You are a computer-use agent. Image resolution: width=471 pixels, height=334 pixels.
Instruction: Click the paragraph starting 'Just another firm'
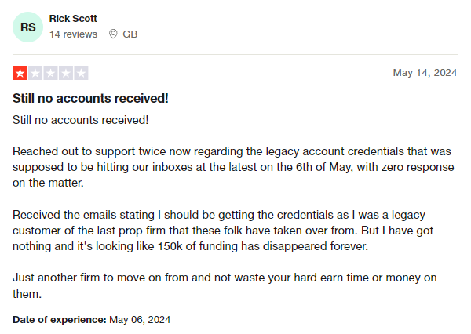(x=225, y=285)
